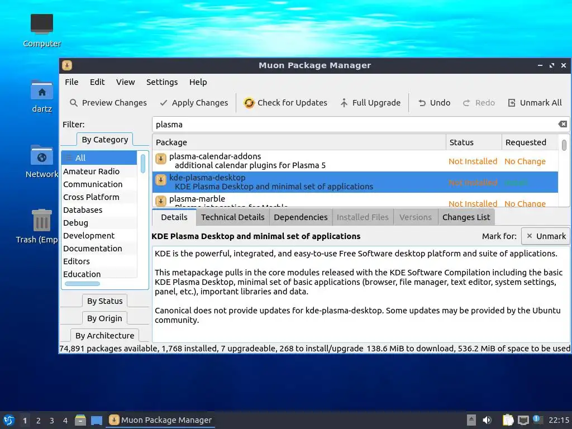Select Debug category
This screenshot has width=572, height=429.
pyautogui.click(x=99, y=223)
